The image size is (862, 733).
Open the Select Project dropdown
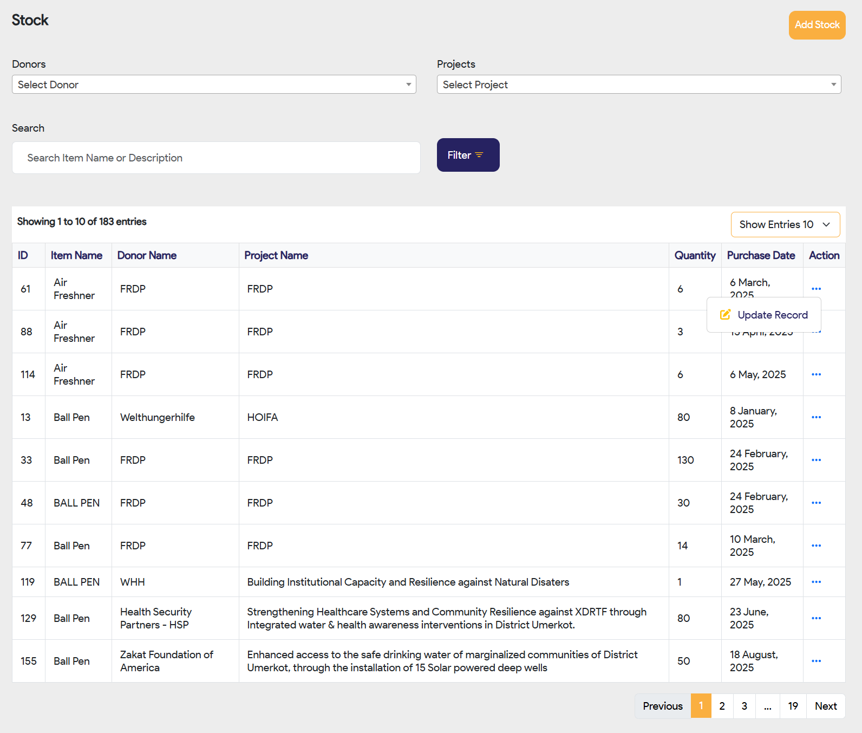coord(638,85)
